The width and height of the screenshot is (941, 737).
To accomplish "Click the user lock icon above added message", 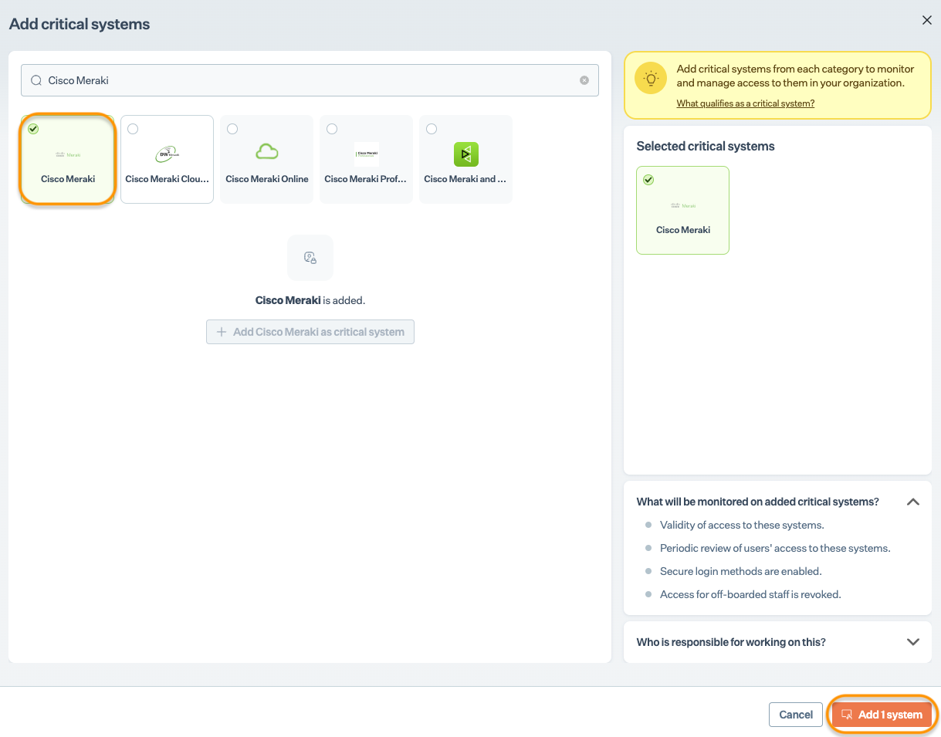I will 310,258.
